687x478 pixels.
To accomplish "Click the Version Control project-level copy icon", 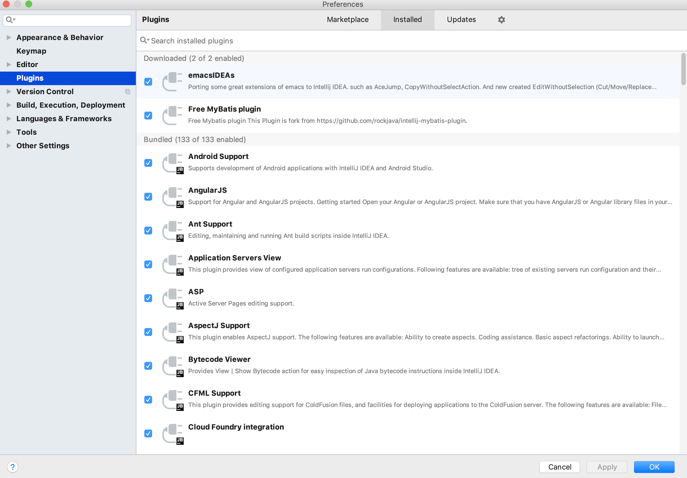I will tap(127, 92).
